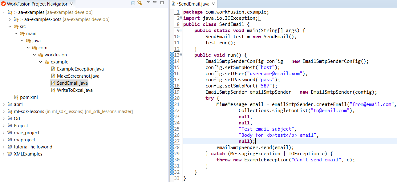Collapse the workfusion folder

[x=34, y=55]
